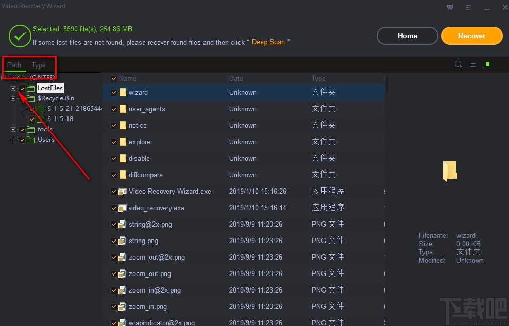
Task: Click the orange Recover button
Action: click(472, 36)
